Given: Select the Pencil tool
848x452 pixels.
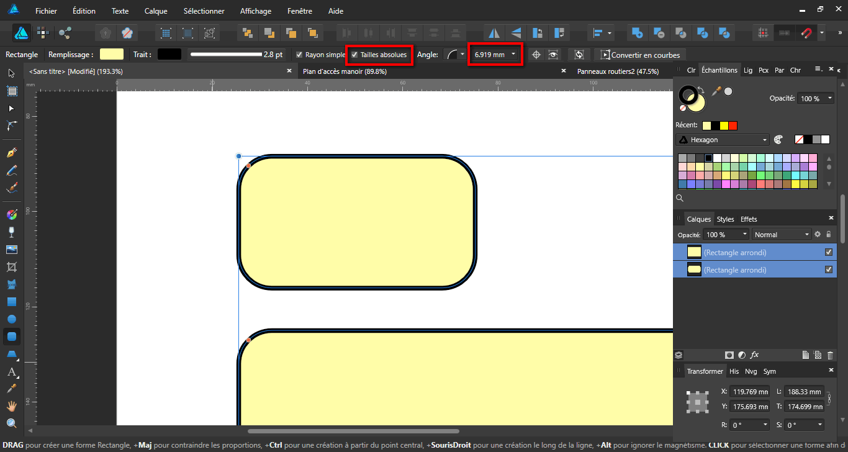Looking at the screenshot, I should (x=12, y=170).
